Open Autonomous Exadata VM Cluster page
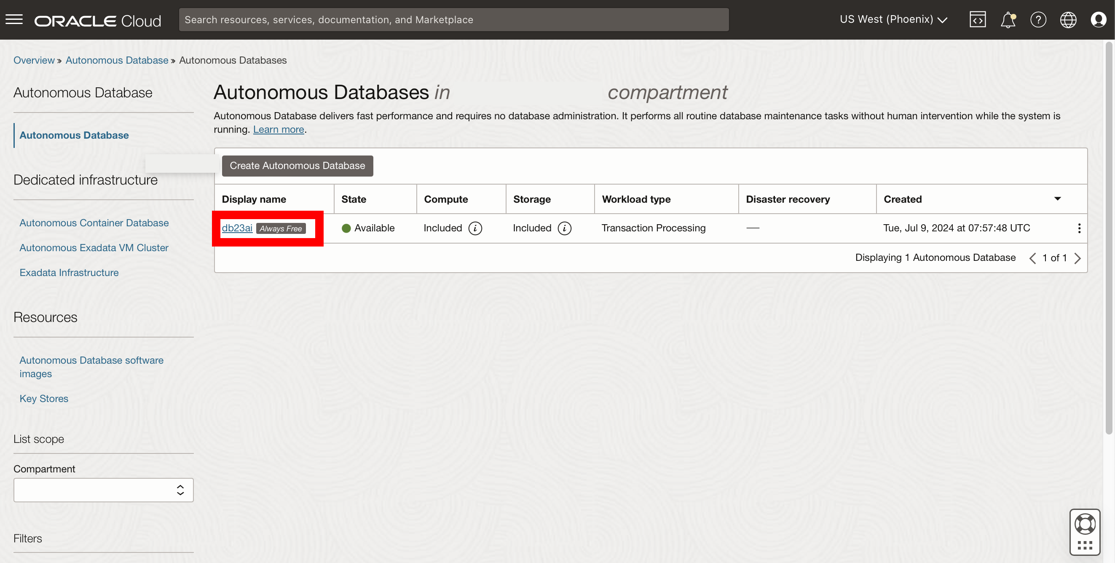Screen dimensions: 1115x563 pyautogui.click(x=94, y=248)
